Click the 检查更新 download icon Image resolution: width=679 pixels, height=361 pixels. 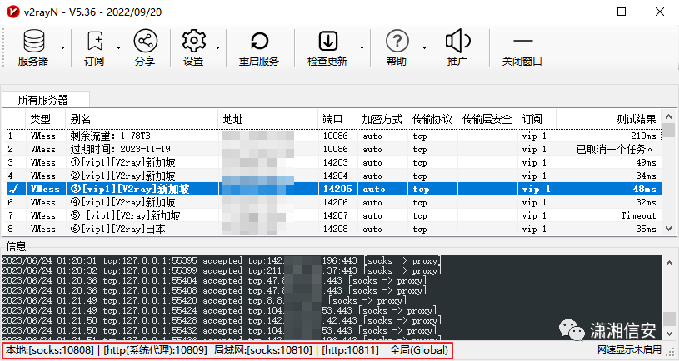pyautogui.click(x=327, y=41)
